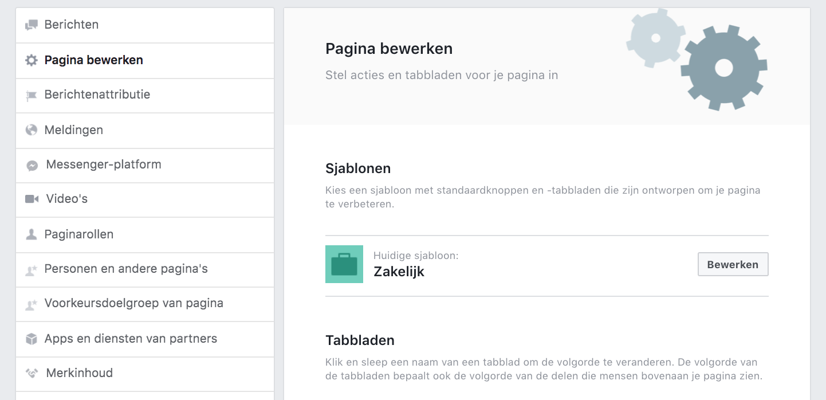This screenshot has height=400, width=826.
Task: Click the Voorkeursdoelgroep person-plus icon
Action: (33, 304)
